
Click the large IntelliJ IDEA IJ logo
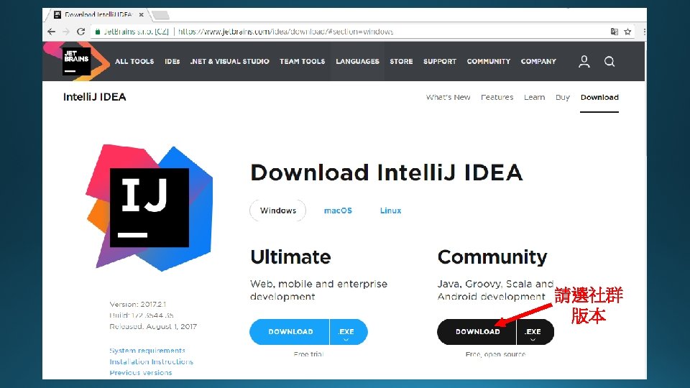click(149, 207)
